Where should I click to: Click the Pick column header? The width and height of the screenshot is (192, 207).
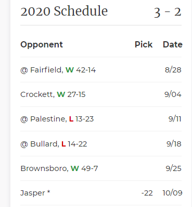pos(144,44)
